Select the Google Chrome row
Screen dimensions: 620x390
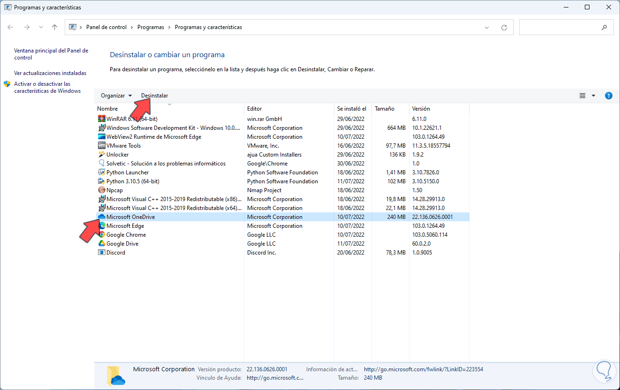pyautogui.click(x=282, y=235)
